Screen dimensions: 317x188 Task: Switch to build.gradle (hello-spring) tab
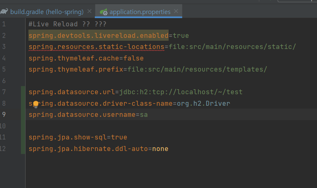coord(47,12)
